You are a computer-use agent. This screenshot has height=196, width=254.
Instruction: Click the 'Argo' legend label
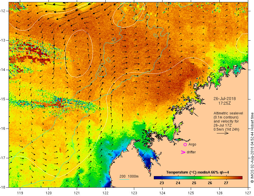[192, 144]
